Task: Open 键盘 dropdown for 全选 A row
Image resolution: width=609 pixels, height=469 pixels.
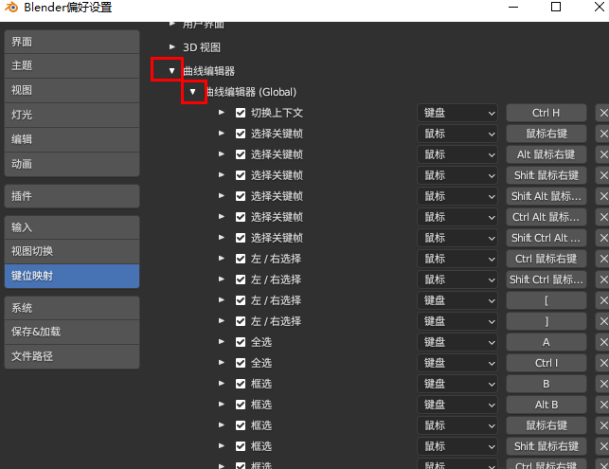Action: [457, 342]
